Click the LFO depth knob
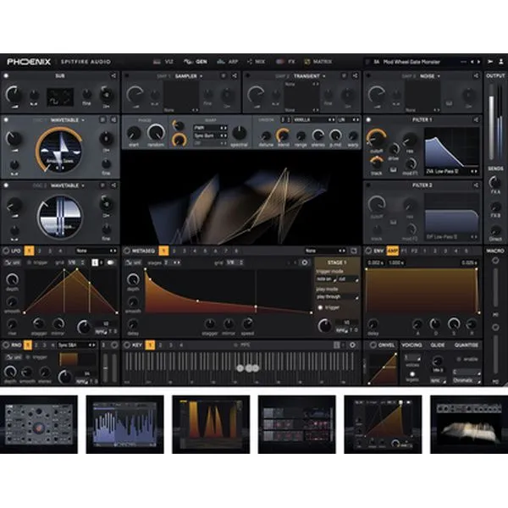508x508 pixels. pos(12,279)
